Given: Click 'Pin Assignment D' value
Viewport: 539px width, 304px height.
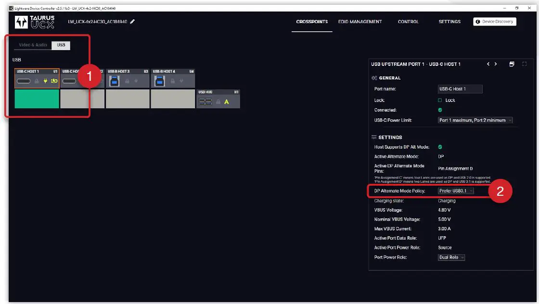Looking at the screenshot, I should pyautogui.click(x=455, y=169).
